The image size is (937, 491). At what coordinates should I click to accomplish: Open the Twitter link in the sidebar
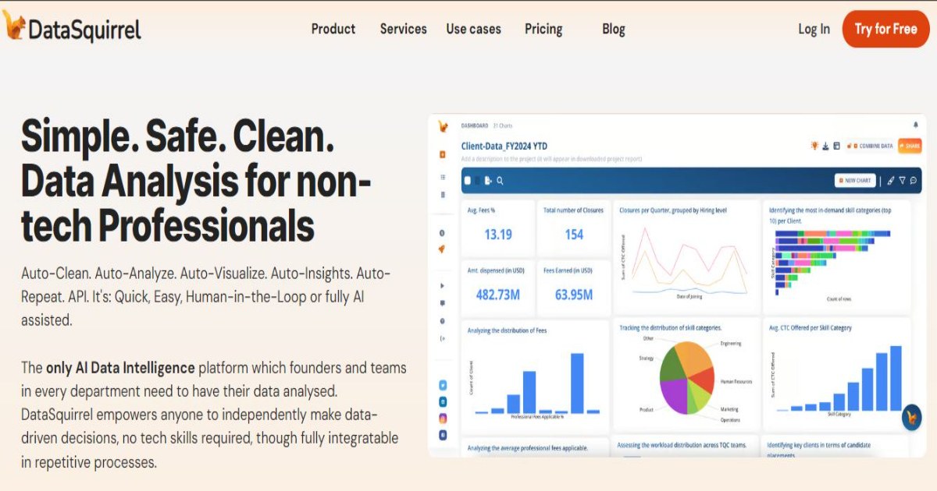coord(443,385)
